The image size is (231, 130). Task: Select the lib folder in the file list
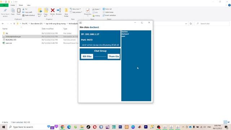coord(7,33)
